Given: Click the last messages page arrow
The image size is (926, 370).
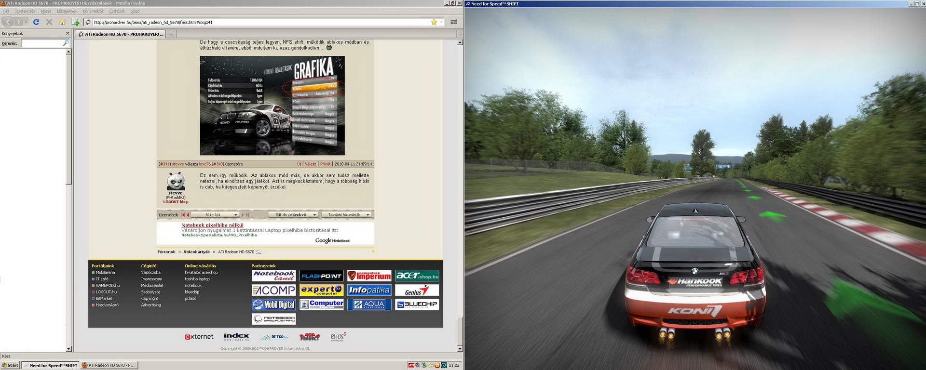Looking at the screenshot, I should (x=248, y=215).
